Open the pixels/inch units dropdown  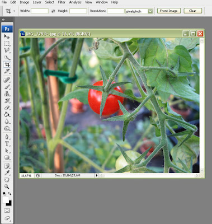pyautogui.click(x=139, y=11)
